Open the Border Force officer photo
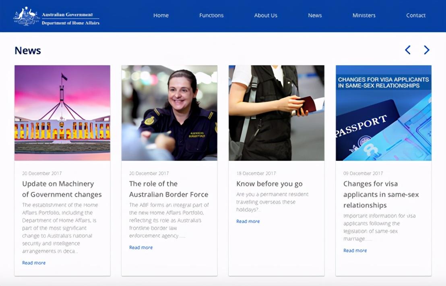This screenshot has width=446, height=286. click(x=169, y=113)
